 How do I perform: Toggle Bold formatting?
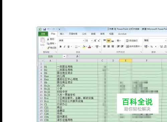(x=60, y=46)
